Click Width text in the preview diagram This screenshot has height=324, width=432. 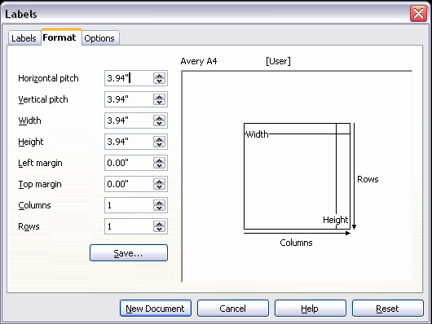257,134
